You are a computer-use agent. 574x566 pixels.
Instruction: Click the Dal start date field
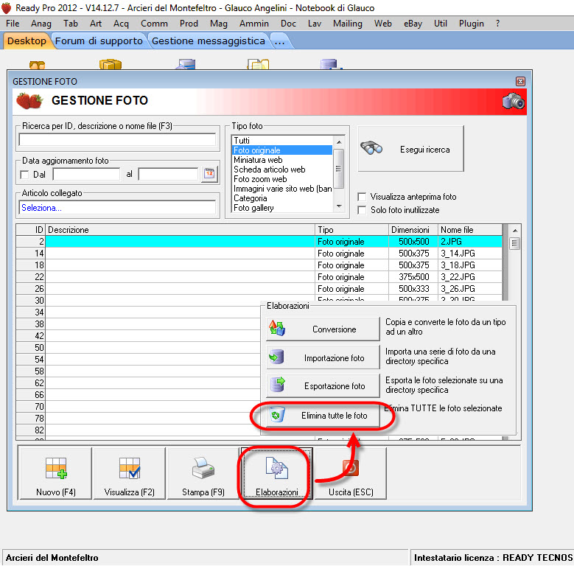click(86, 174)
